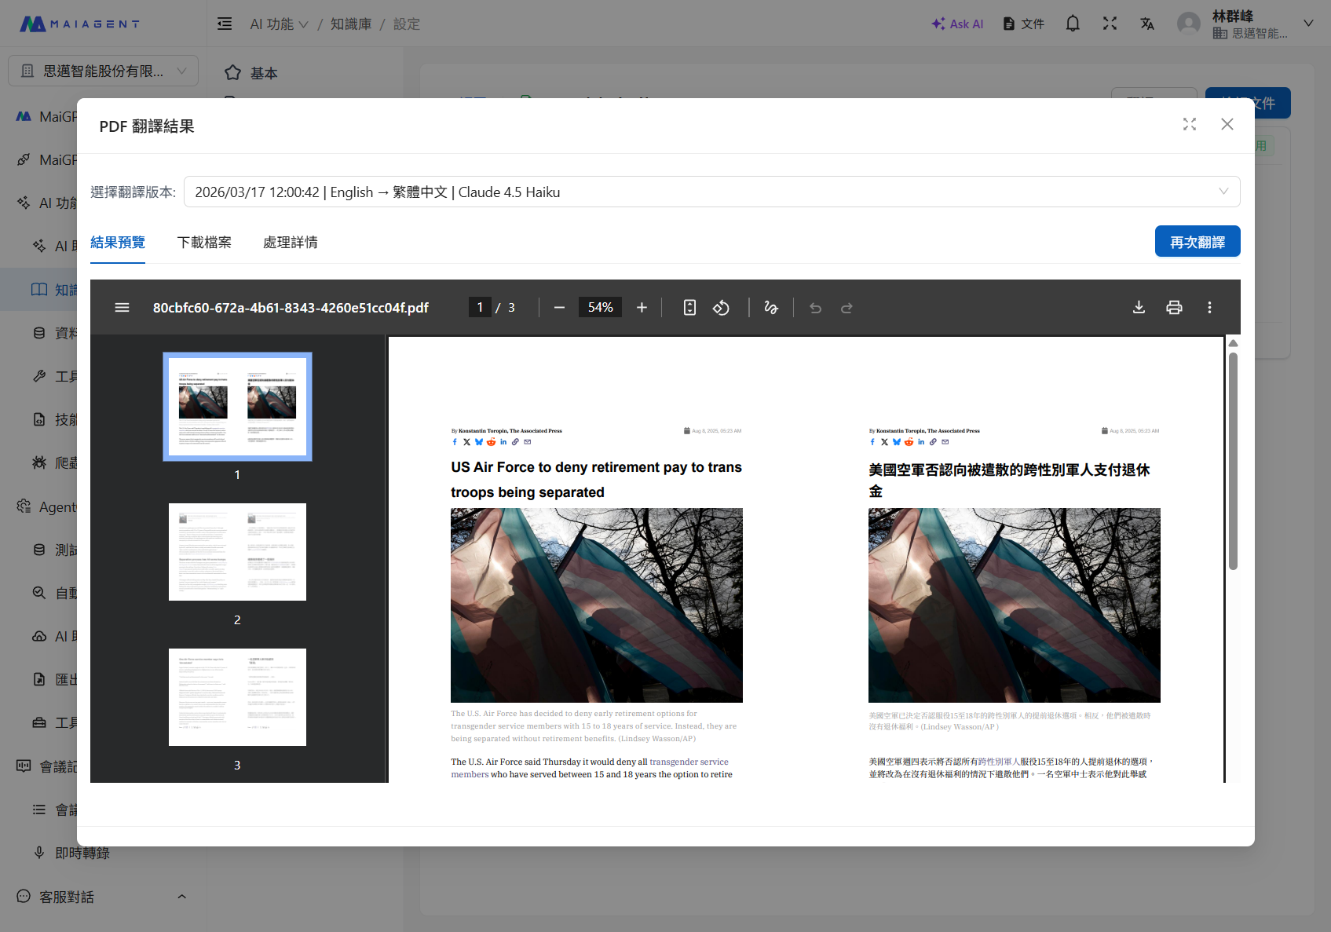Open Ask AI in the top bar

coord(957,24)
